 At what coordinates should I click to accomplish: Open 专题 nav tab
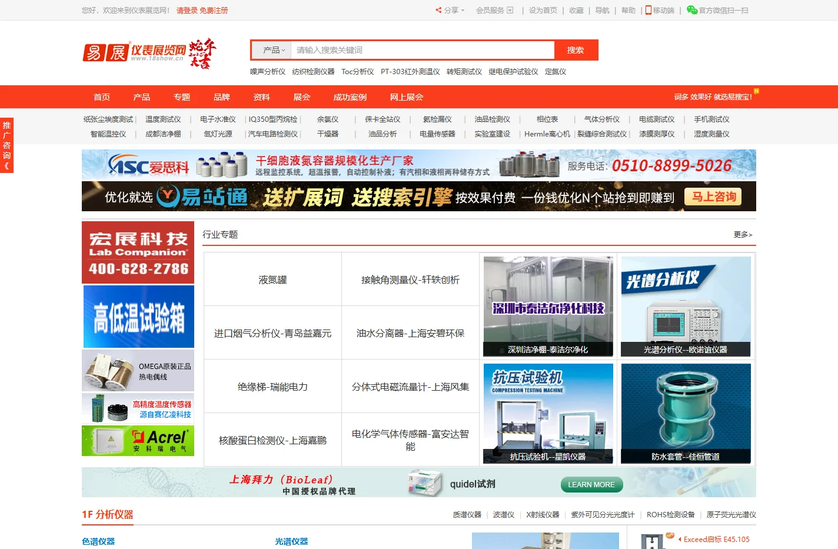[x=182, y=97]
